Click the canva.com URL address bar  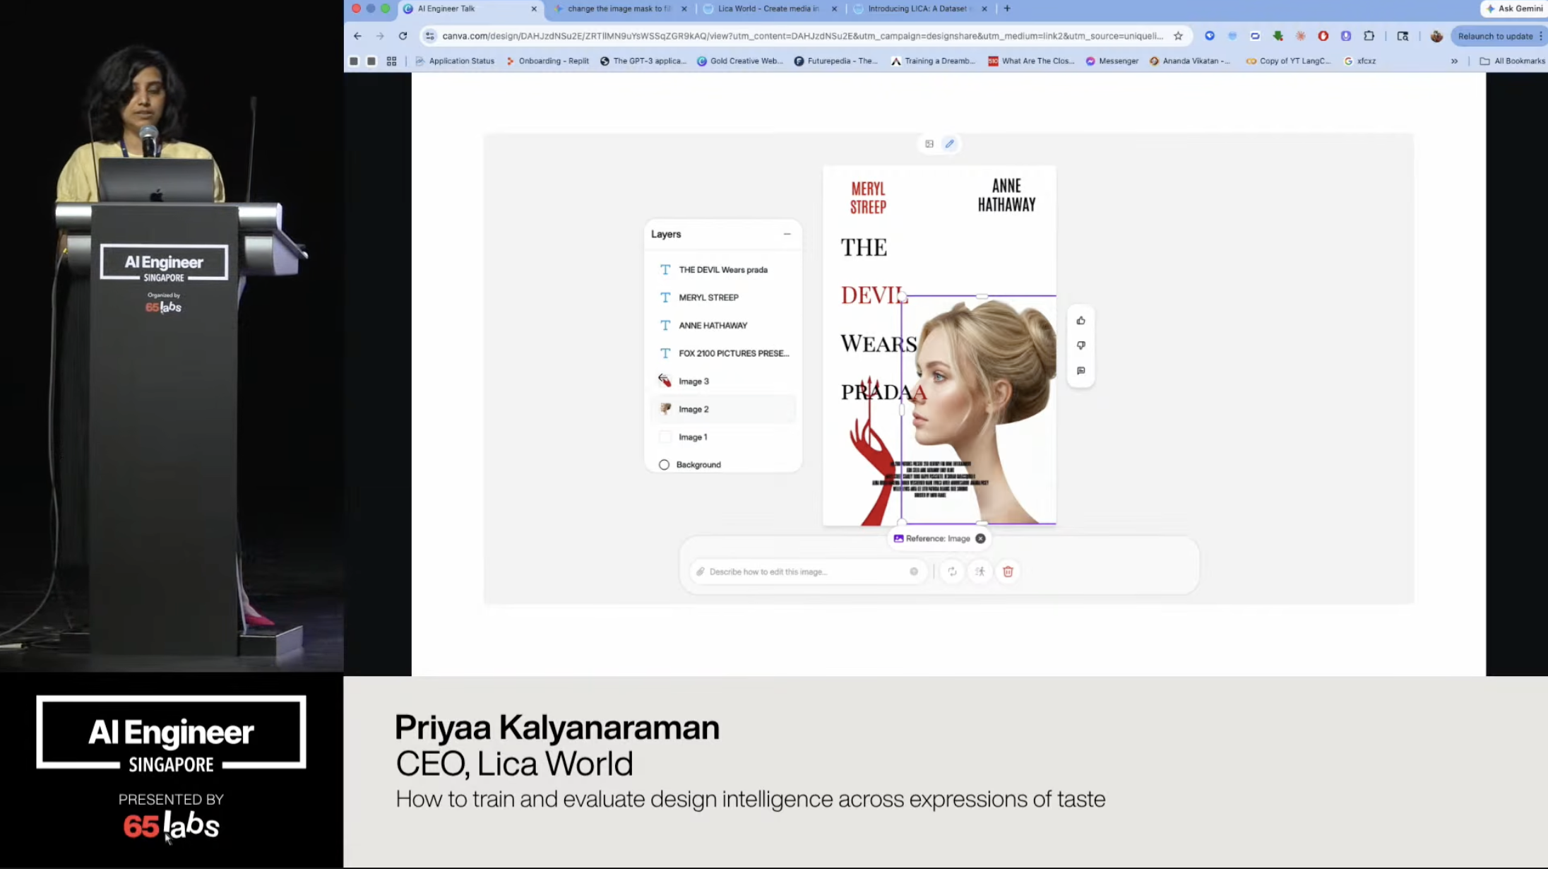pyautogui.click(x=802, y=36)
